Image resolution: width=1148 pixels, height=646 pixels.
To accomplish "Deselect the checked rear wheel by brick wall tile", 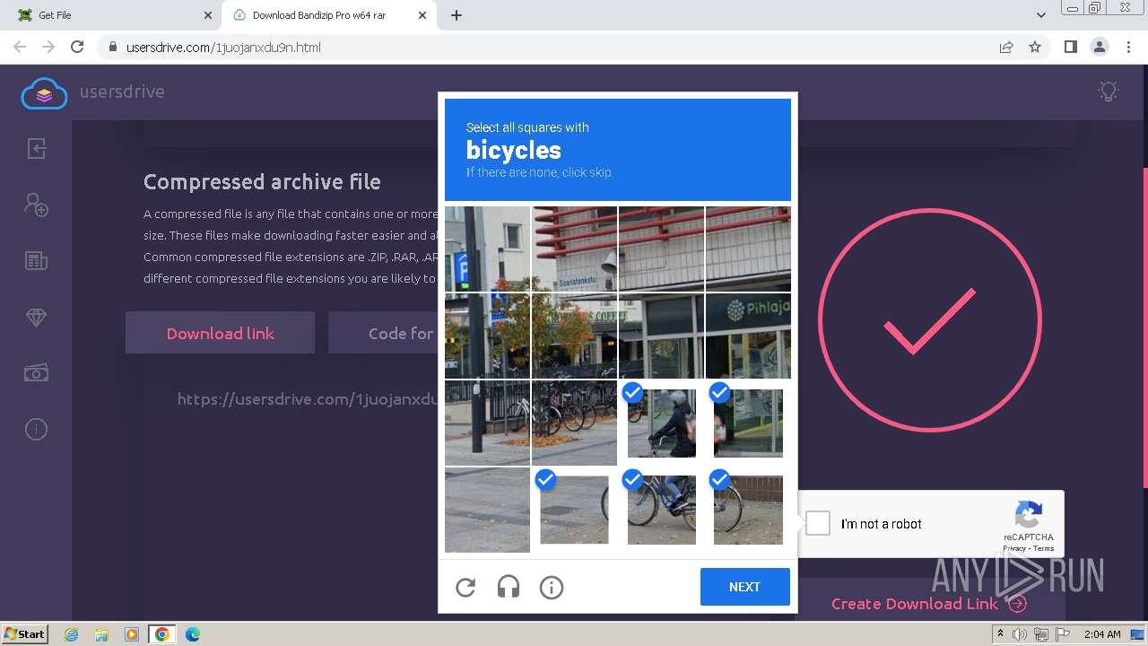I will [748, 510].
